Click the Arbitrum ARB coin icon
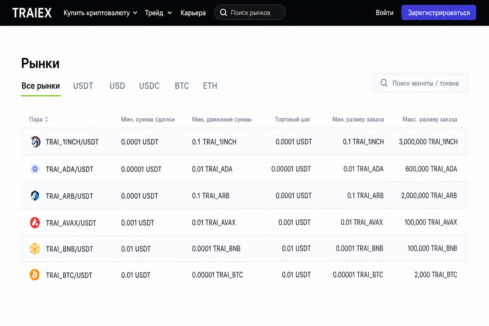Image resolution: width=489 pixels, height=326 pixels. [x=35, y=195]
